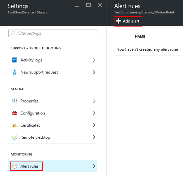Click the NAME column header
Viewport: 183px width, 177px height.
140,36
